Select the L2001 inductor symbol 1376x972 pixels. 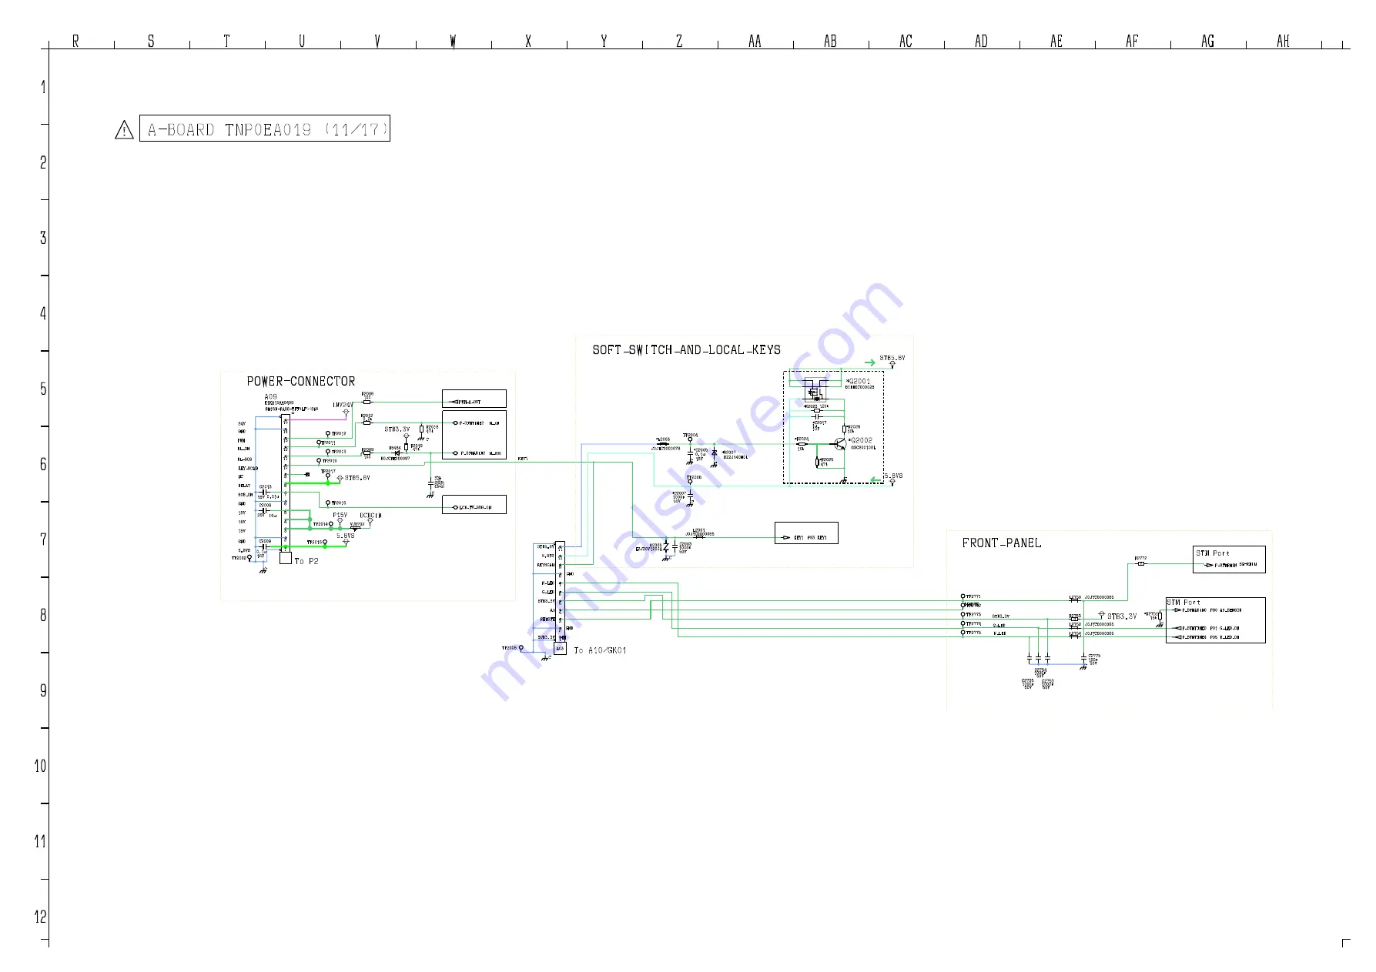point(699,537)
